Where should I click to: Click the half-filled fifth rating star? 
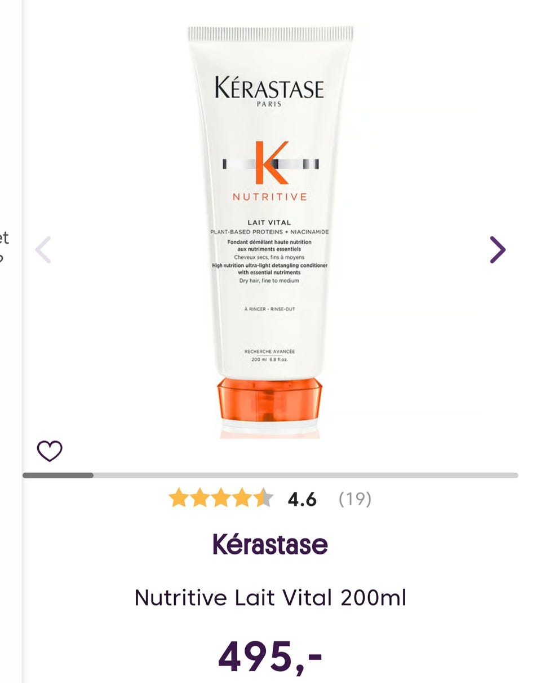(x=264, y=498)
